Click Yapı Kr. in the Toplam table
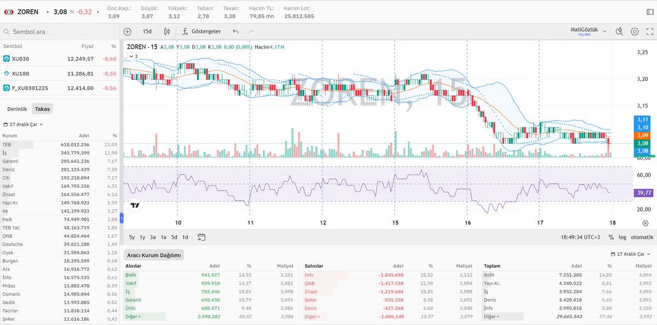 [492, 283]
